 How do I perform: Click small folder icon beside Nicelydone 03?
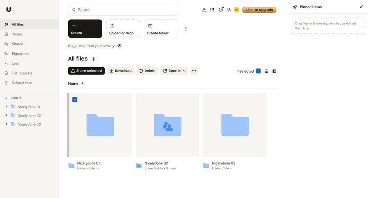tap(206, 166)
